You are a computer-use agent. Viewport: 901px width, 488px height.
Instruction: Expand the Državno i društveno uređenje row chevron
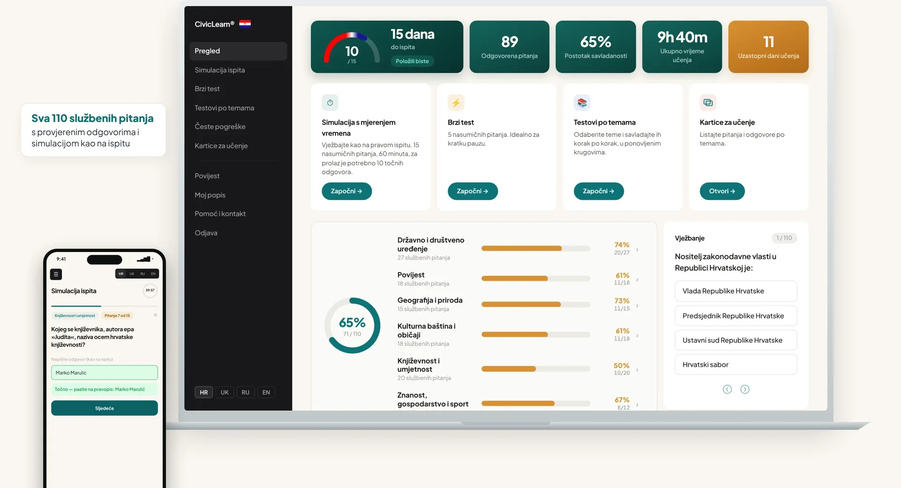click(637, 250)
